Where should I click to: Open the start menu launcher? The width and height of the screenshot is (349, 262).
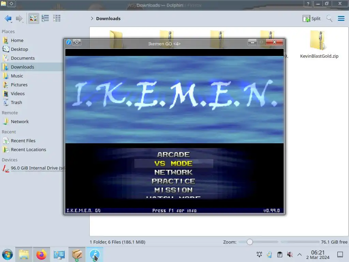(7, 254)
